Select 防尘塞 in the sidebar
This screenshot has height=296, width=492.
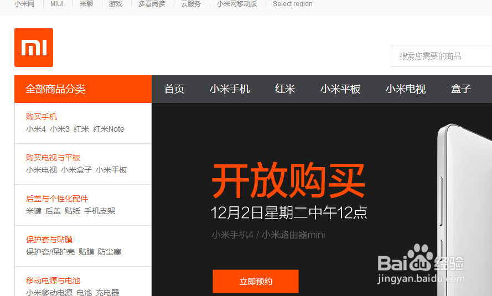pos(110,252)
